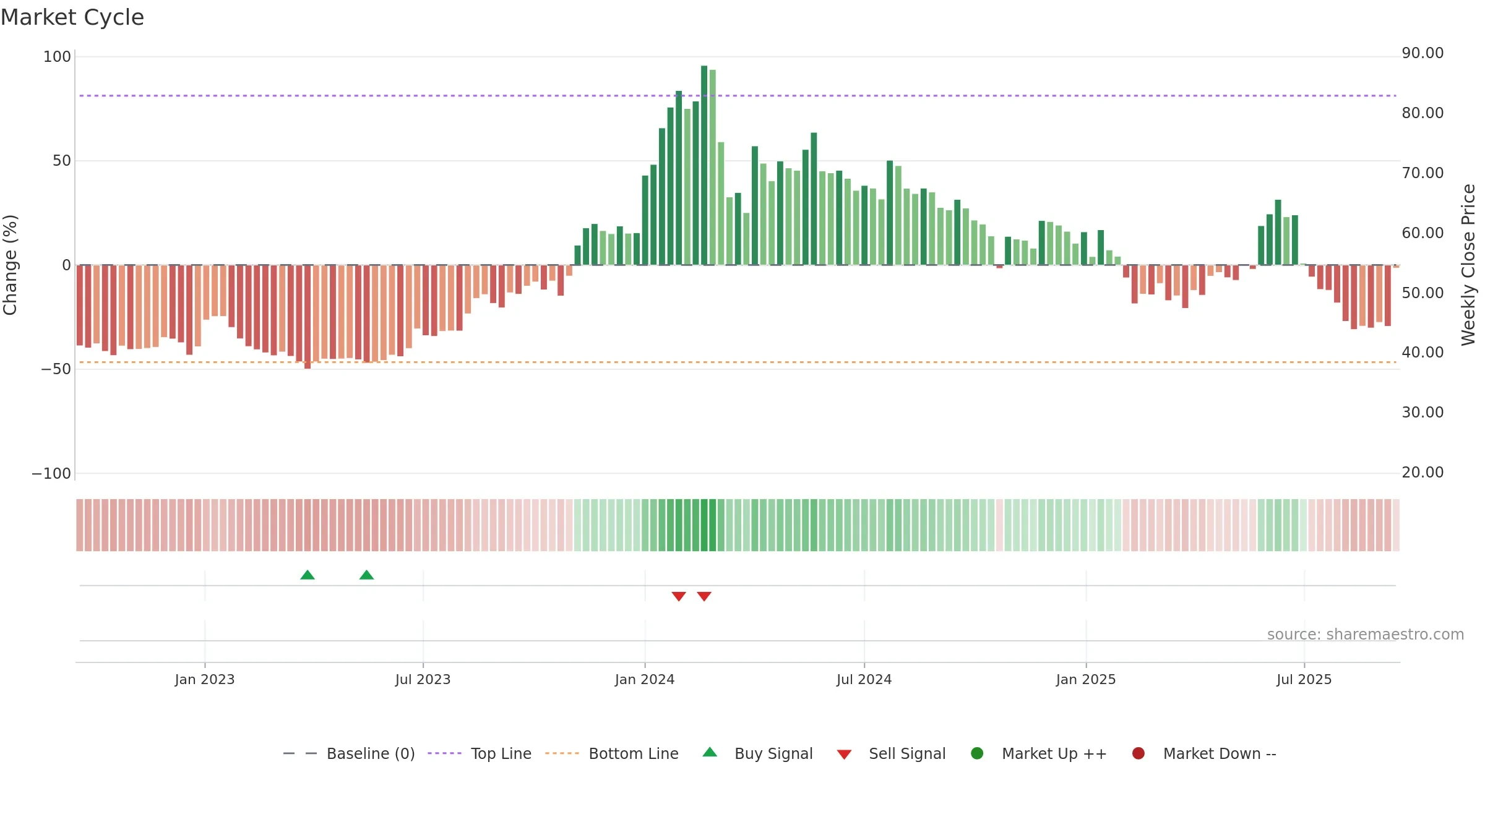Select the first sell signal marker after Jan 2024
The image size is (1485, 835).
(x=679, y=596)
